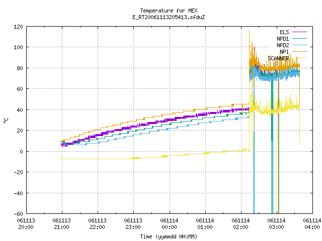322x241 pixels.
Task: Click the NPD2 legend label
Action: tap(283, 45)
